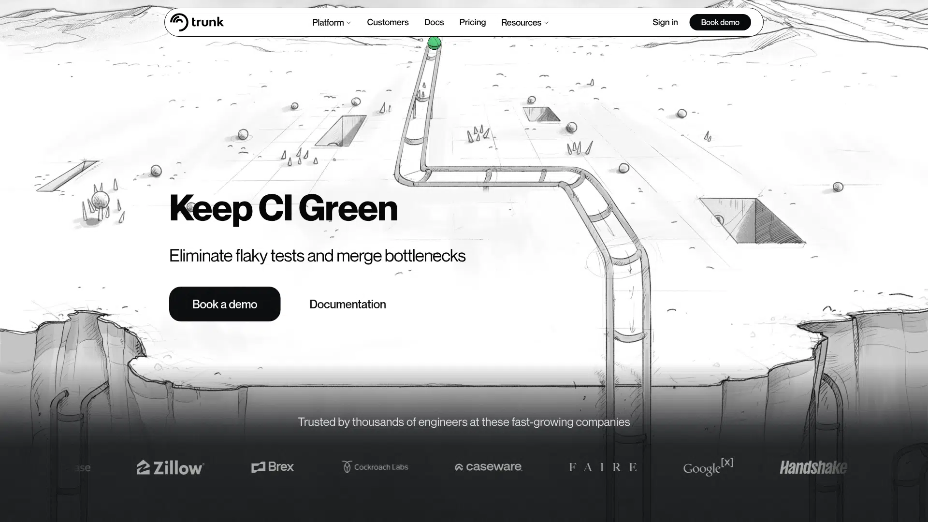Click the Google X logo
This screenshot has height=522, width=928.
point(708,467)
